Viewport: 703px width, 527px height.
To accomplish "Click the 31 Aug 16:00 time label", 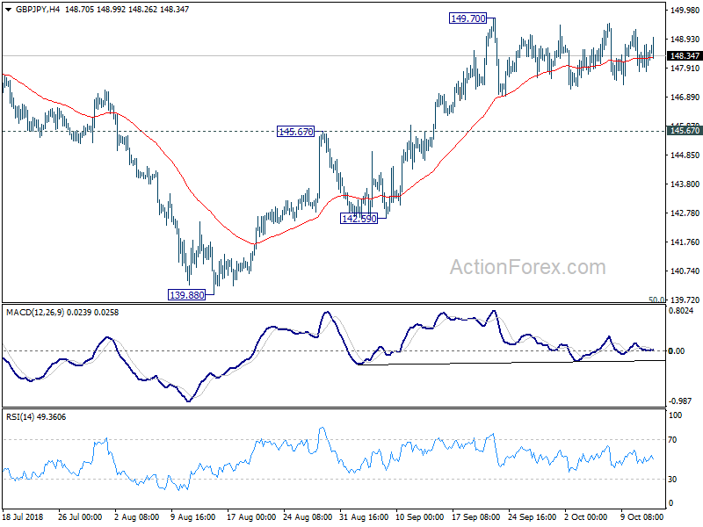I will point(364,516).
